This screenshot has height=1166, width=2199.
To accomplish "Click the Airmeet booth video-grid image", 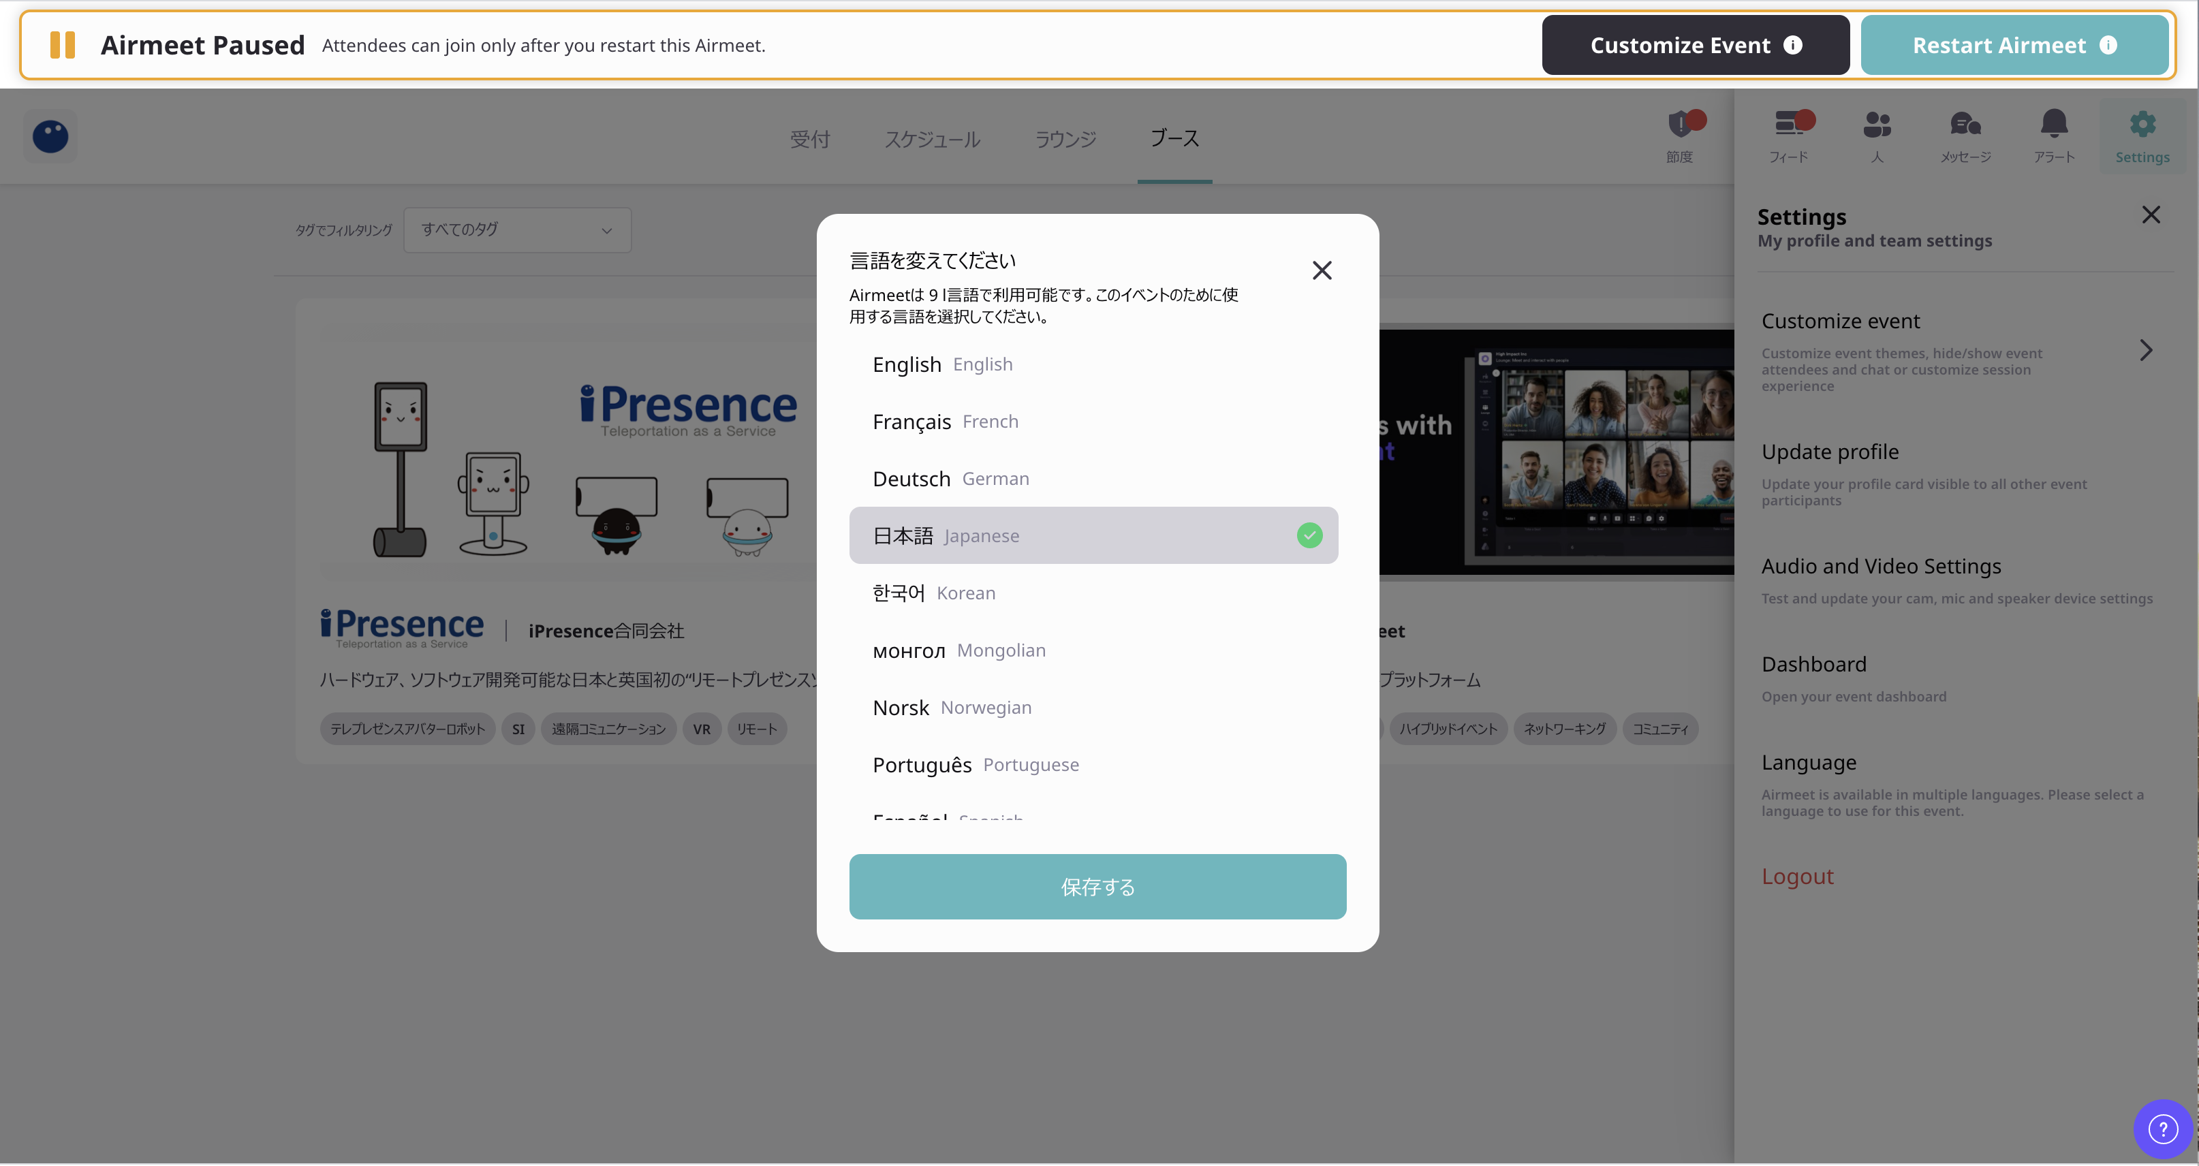I will (x=1557, y=452).
